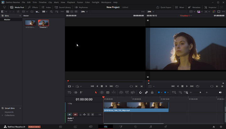This screenshot has height=129, width=226.
Task: Click the source viewer scrubber bar
Action: [105, 81]
